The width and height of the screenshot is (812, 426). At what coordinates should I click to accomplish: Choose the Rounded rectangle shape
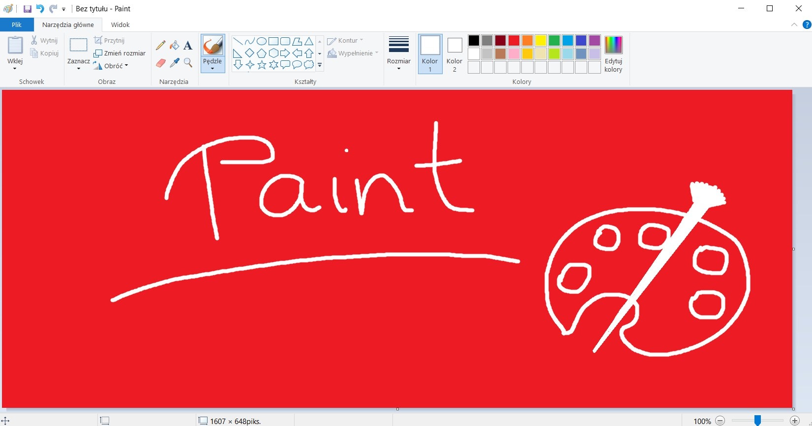285,41
